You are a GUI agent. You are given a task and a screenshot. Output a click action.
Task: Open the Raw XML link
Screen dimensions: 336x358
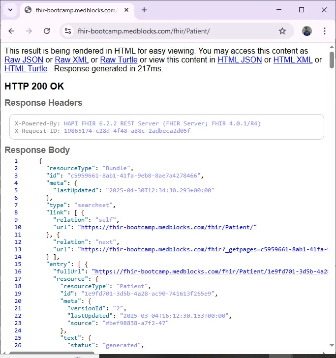click(x=71, y=60)
